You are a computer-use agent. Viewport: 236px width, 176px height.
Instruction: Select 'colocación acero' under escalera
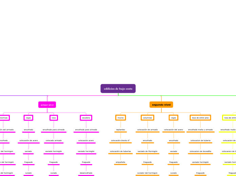click(x=86, y=140)
